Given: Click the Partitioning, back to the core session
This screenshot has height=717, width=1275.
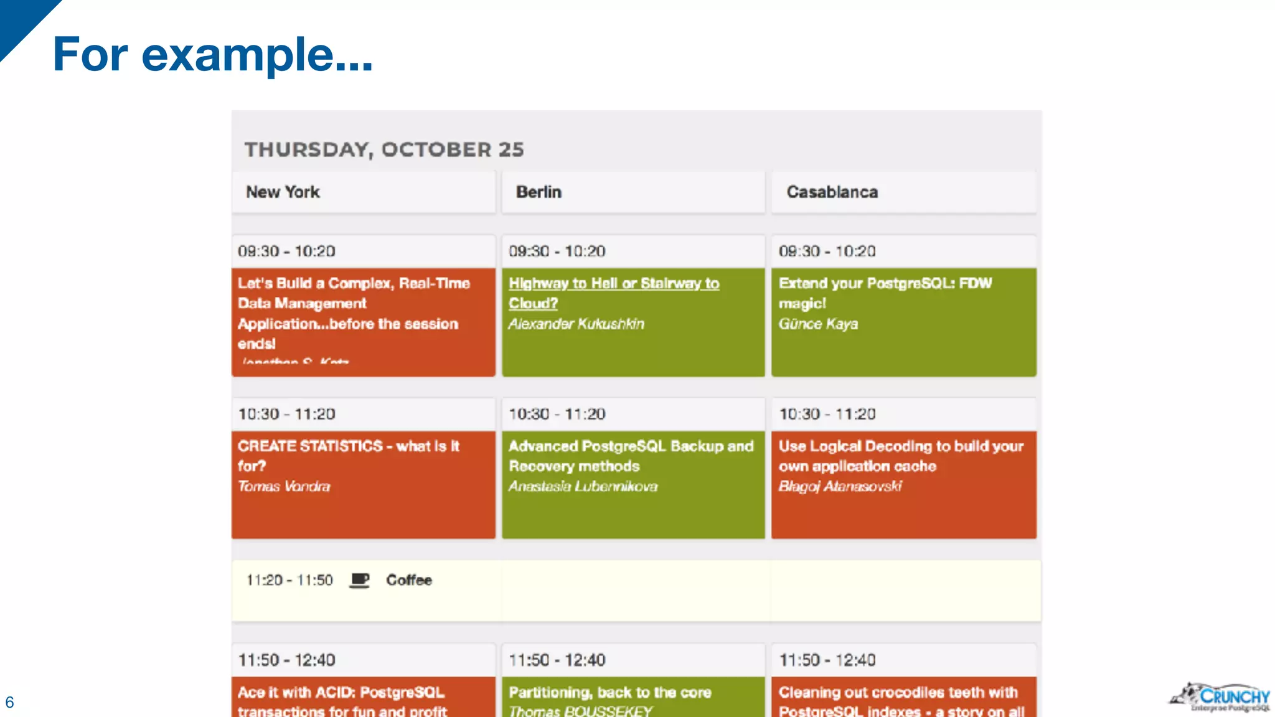Looking at the screenshot, I should point(633,697).
